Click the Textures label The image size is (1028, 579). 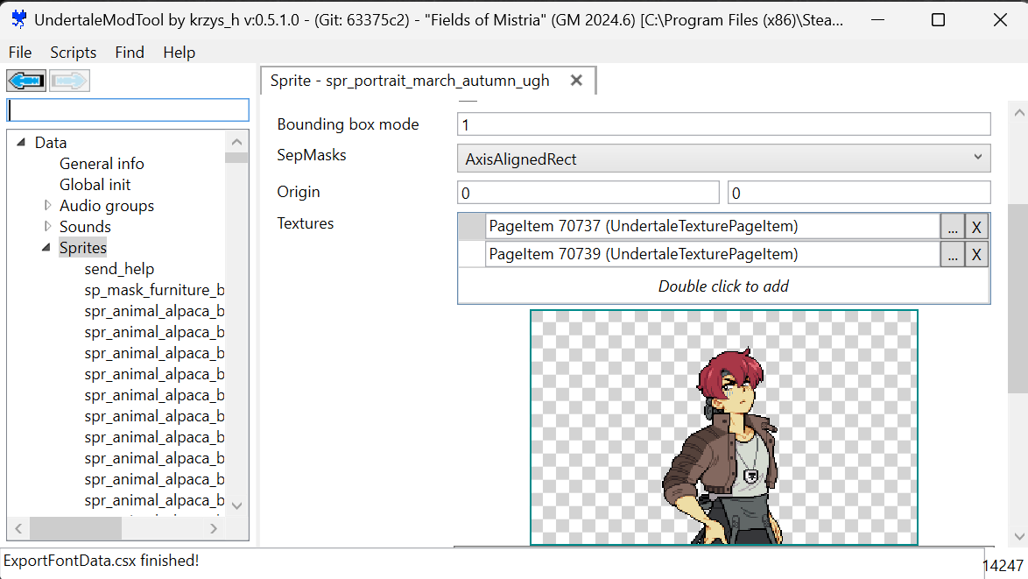pos(305,223)
